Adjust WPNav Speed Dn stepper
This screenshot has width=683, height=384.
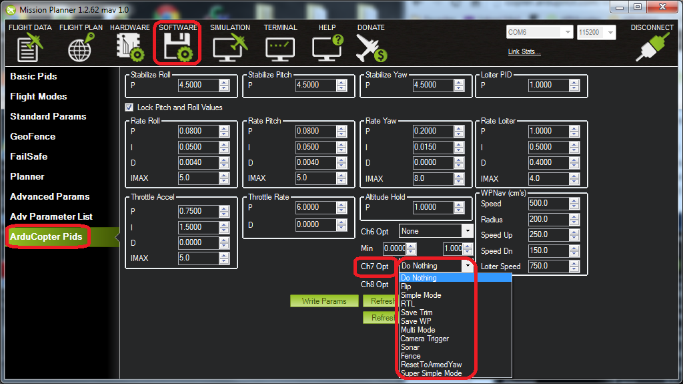coord(574,250)
